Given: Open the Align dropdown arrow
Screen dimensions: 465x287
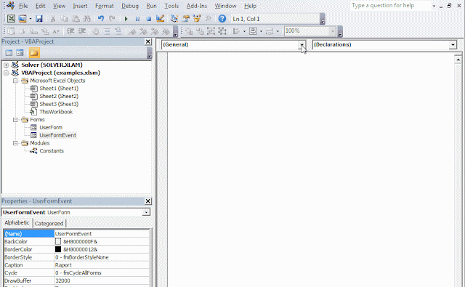Looking at the screenshot, I should [244, 31].
